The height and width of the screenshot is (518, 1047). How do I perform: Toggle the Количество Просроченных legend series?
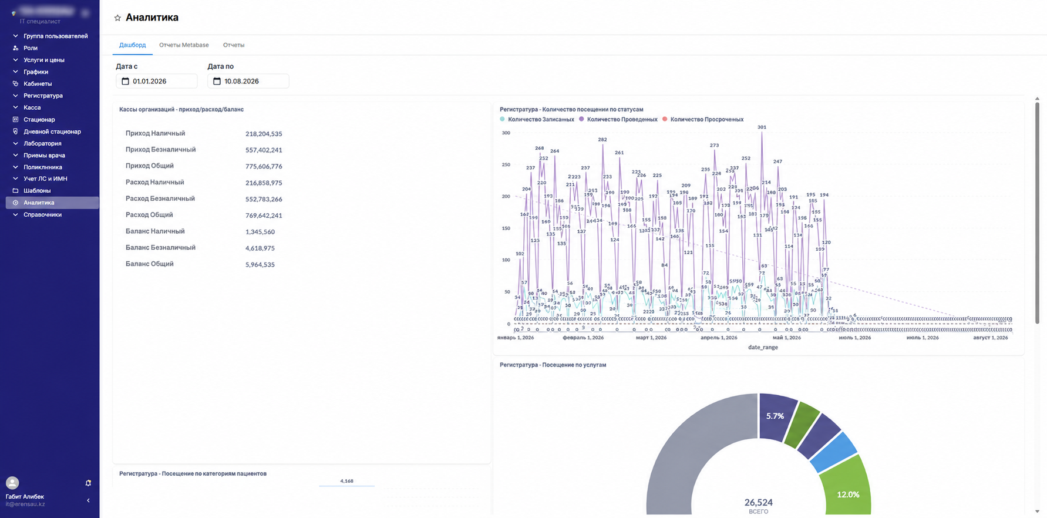tap(703, 119)
